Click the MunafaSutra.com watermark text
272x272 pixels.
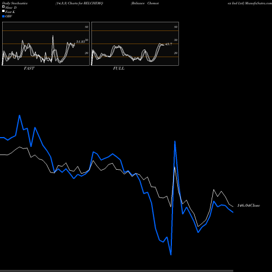[258, 3]
